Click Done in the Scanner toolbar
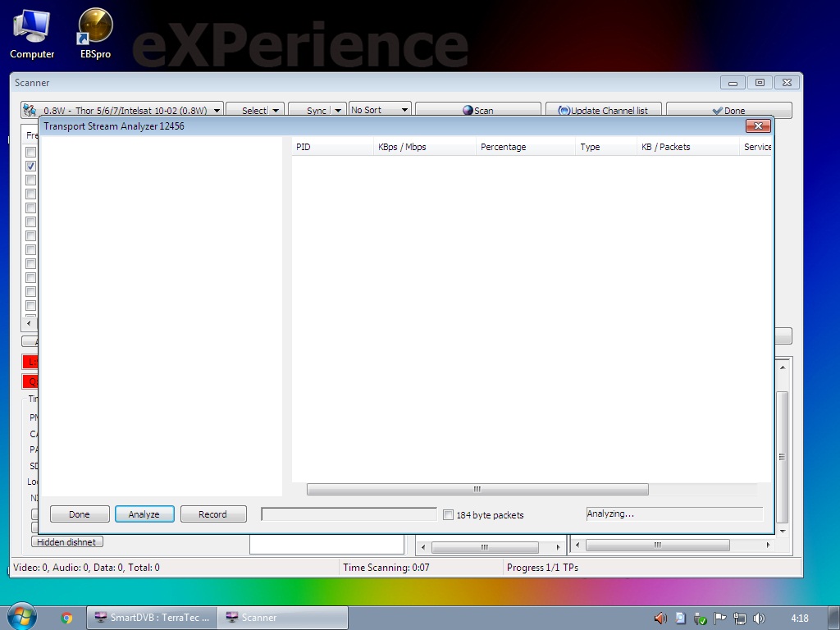Viewport: 840px width, 630px height. [x=729, y=111]
